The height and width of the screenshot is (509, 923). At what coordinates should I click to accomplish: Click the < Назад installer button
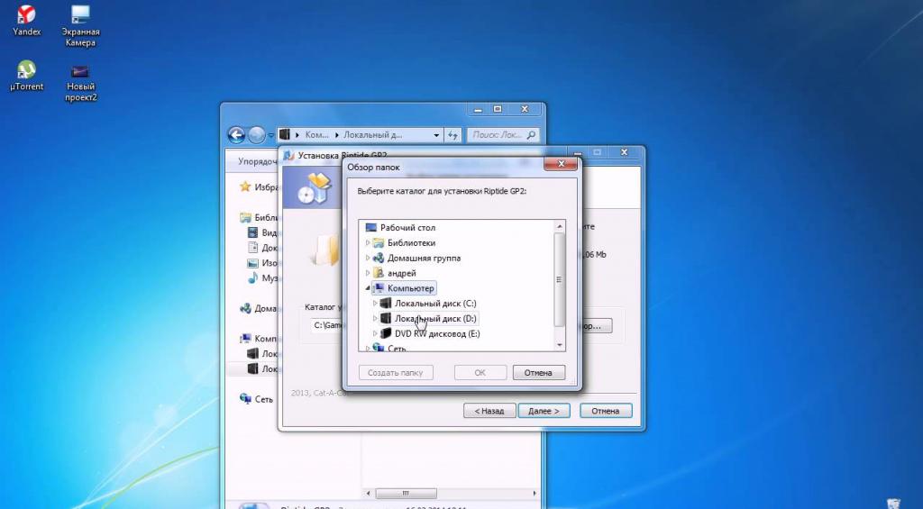coord(489,411)
